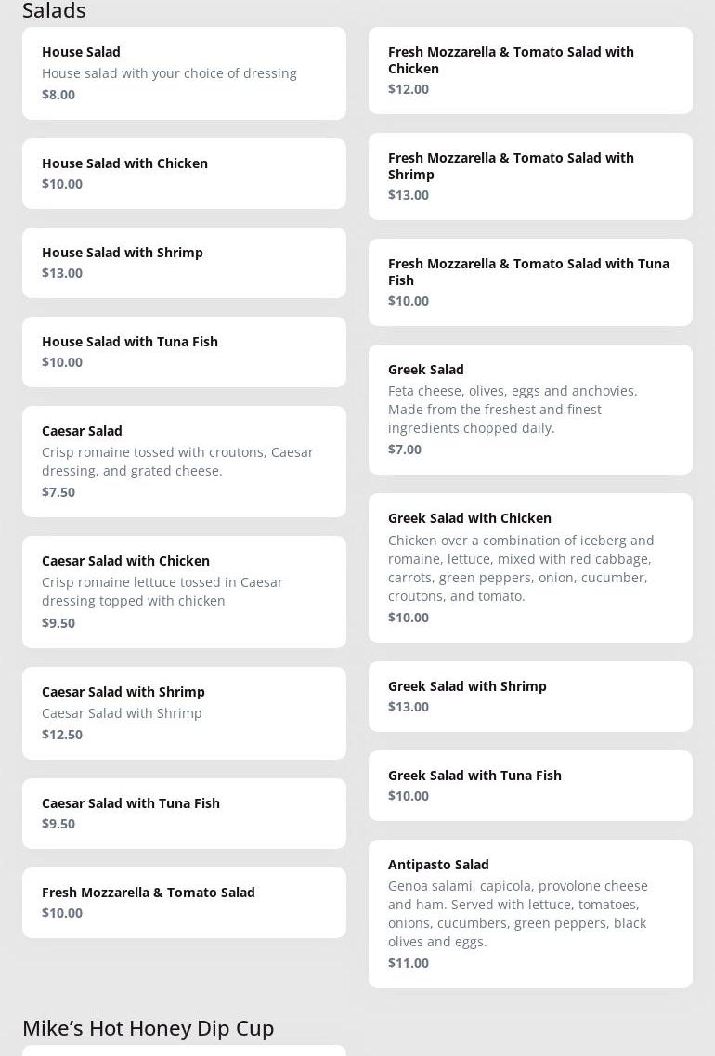Select Fresh Mozzarella & Tomato Salad with Chicken

tap(530, 70)
